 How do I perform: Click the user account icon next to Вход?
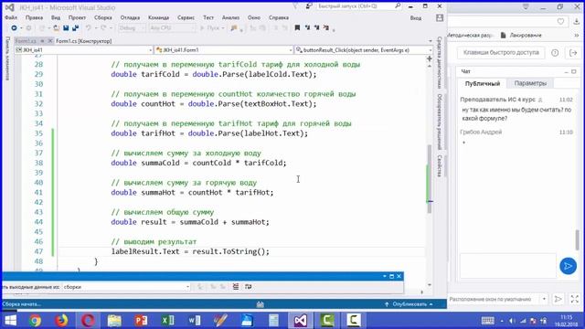(440, 17)
